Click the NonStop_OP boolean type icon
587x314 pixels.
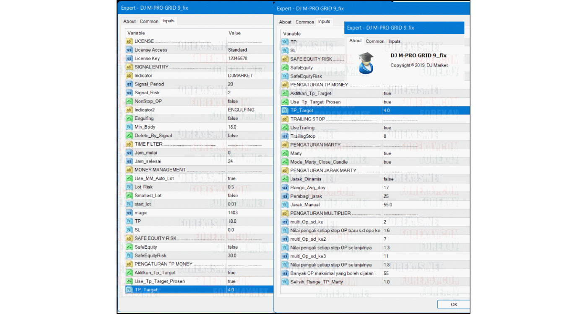(x=130, y=101)
